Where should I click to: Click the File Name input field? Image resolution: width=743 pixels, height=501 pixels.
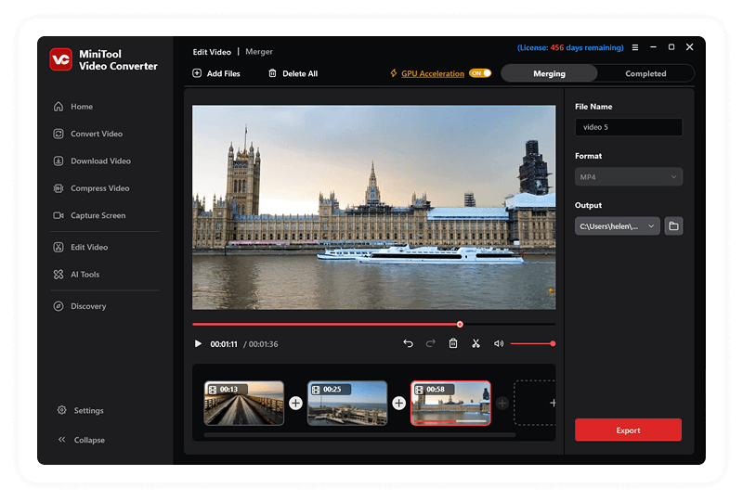pos(629,127)
